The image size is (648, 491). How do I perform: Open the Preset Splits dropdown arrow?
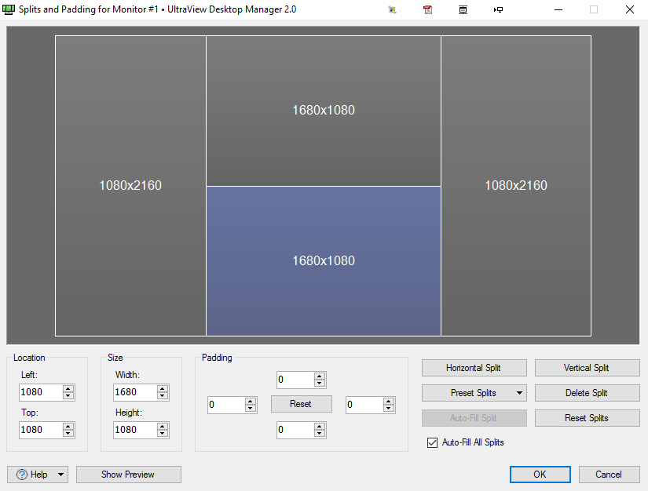click(x=519, y=393)
